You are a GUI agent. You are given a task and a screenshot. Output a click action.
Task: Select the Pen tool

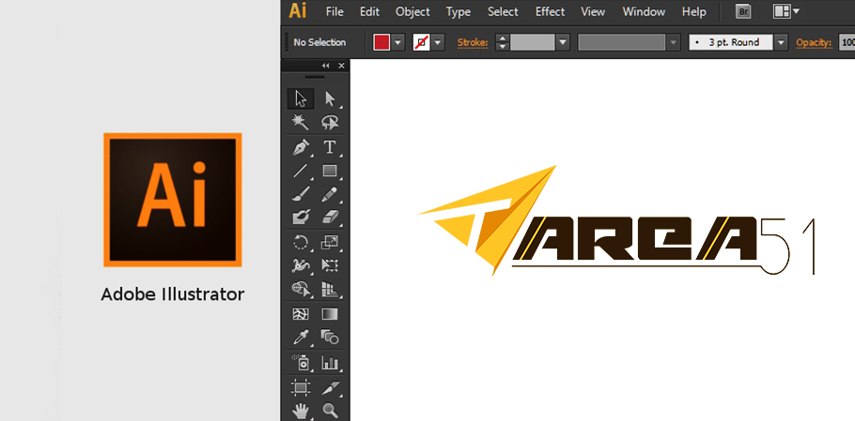[301, 148]
